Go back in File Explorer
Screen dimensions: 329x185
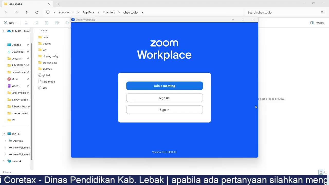tap(6, 12)
